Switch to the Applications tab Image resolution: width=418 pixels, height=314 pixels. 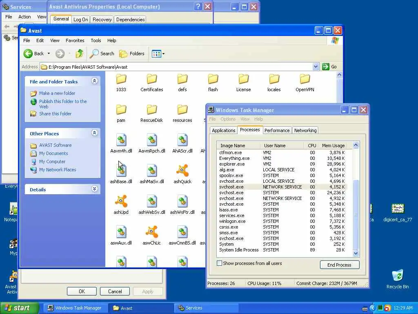coord(223,130)
